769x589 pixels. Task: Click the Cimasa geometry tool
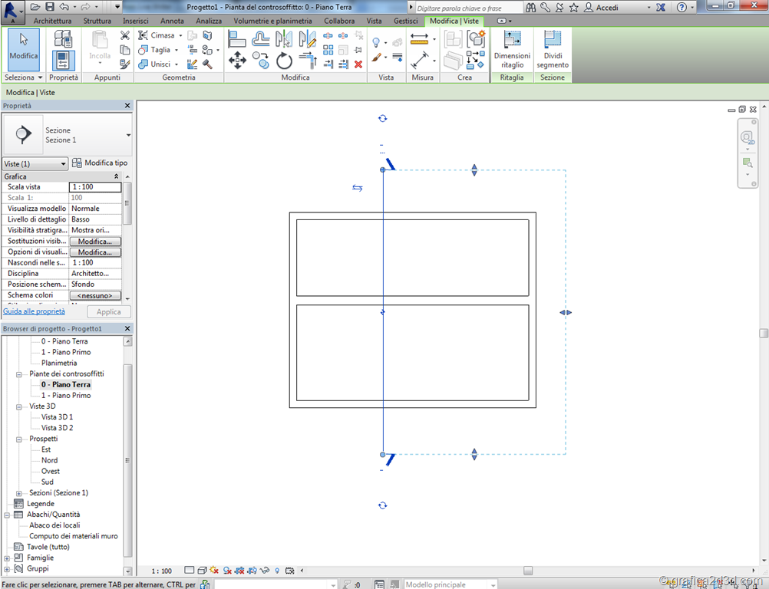[x=160, y=35]
